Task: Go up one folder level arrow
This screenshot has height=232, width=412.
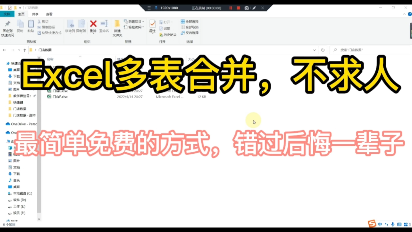Action: click(25, 50)
